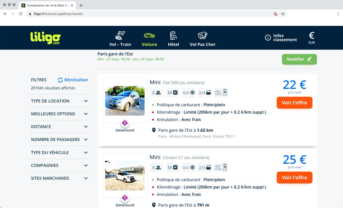Open the Vol Pas Cher ticket icon
The width and height of the screenshot is (343, 208).
[x=202, y=36]
